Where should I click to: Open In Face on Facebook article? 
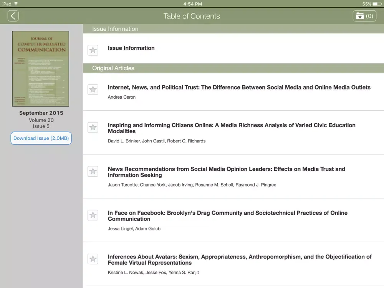coord(227,216)
